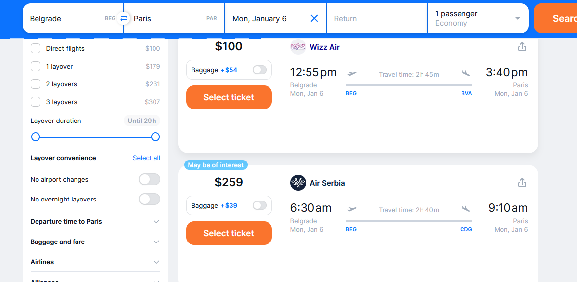
Task: Share the Air Serbia flight
Action: (522, 183)
